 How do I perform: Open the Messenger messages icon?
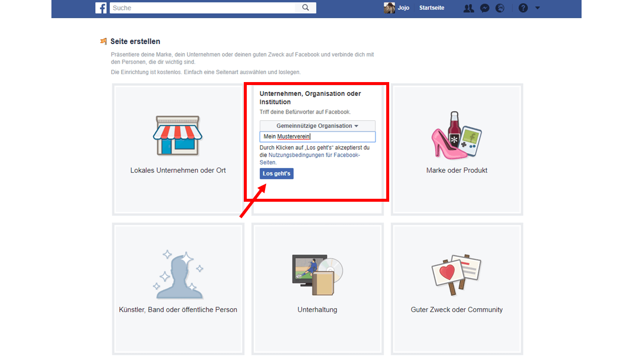coord(485,8)
